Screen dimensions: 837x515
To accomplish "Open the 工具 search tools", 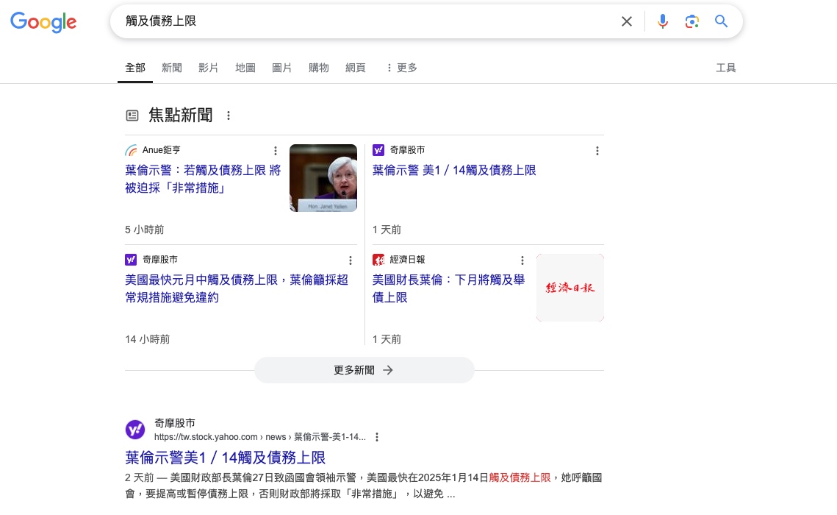I will pyautogui.click(x=725, y=68).
